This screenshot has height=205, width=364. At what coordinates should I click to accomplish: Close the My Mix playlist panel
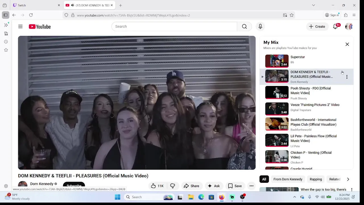click(x=347, y=44)
